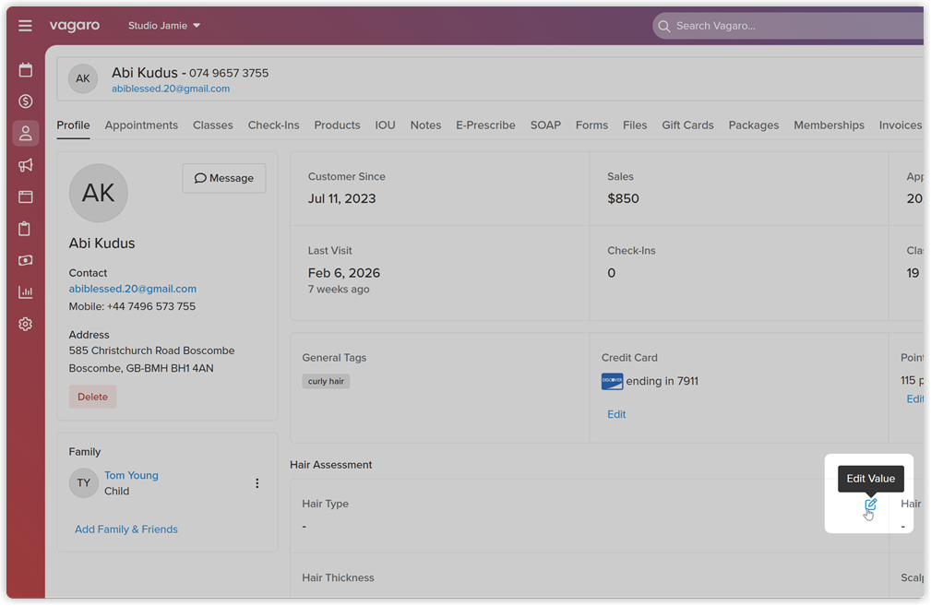The width and height of the screenshot is (931, 606).
Task: Click Edit under Credit Card
Action: 616,414
